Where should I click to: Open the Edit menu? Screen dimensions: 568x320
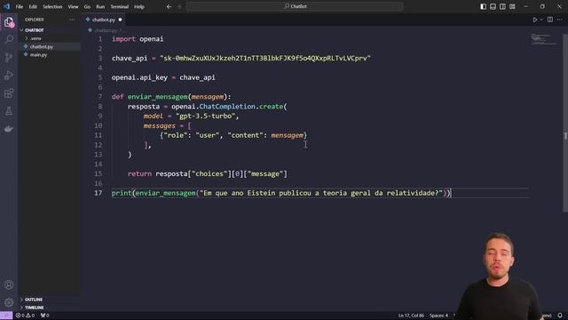tap(33, 6)
